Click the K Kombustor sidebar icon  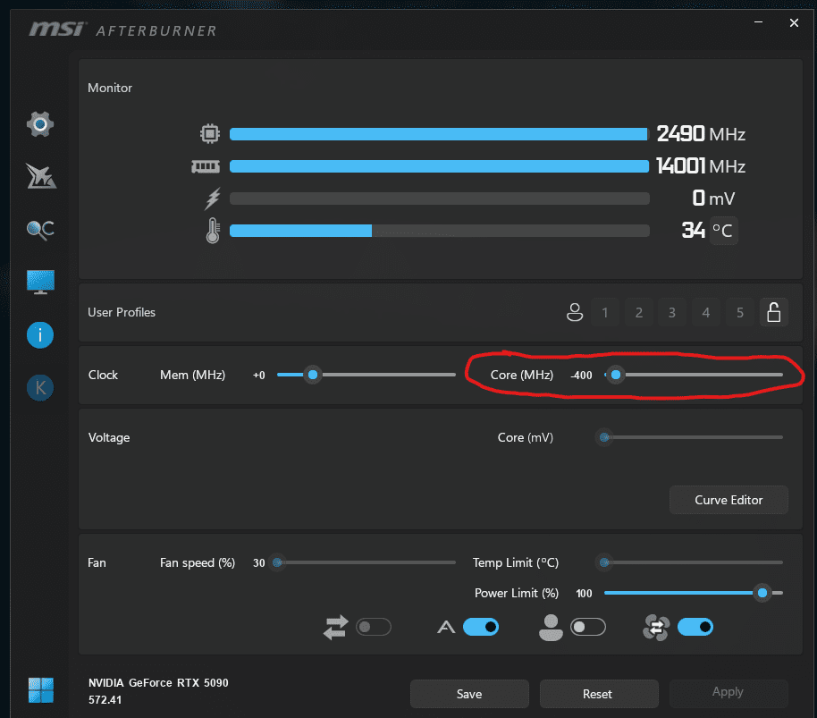click(x=40, y=388)
